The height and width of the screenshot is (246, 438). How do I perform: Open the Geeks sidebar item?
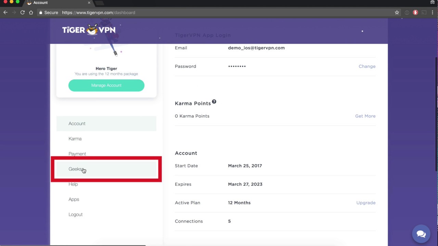point(106,169)
